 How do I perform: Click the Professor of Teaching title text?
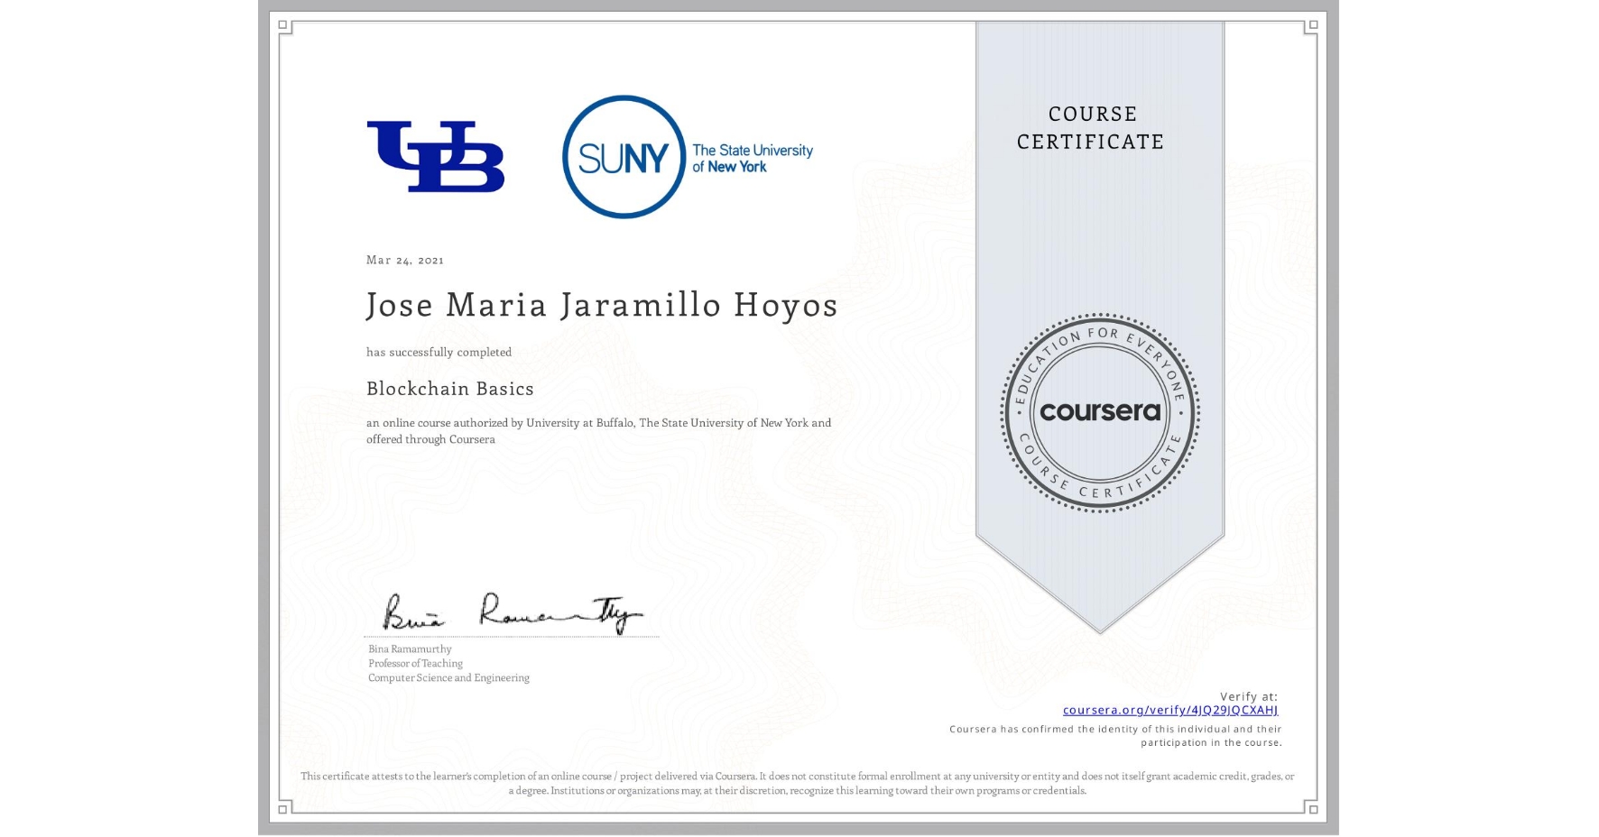coord(414,663)
